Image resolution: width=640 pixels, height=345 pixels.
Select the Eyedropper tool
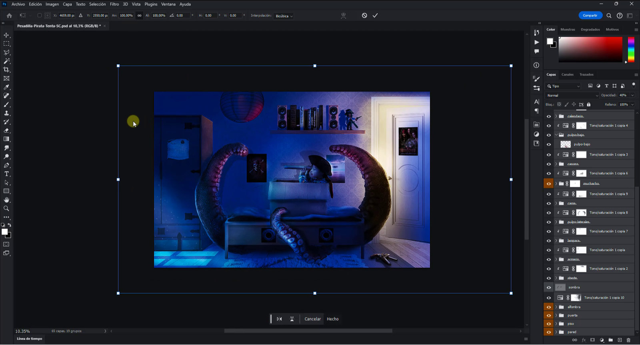[x=6, y=87]
